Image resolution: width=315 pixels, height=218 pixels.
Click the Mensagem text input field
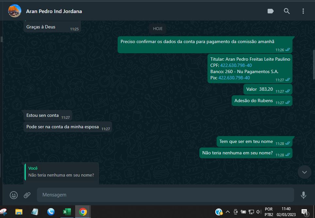[165, 195]
